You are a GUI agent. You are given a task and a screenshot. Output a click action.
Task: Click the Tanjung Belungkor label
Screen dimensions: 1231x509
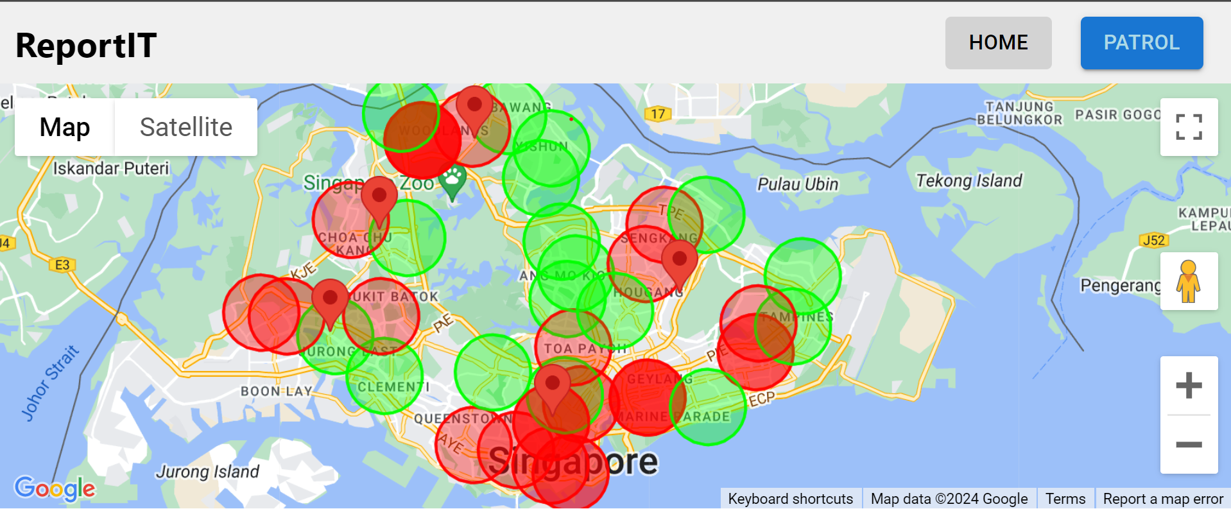coord(1020,113)
